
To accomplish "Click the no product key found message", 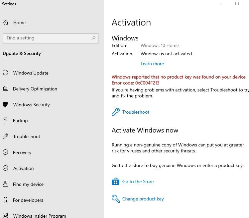I will pos(179,77).
